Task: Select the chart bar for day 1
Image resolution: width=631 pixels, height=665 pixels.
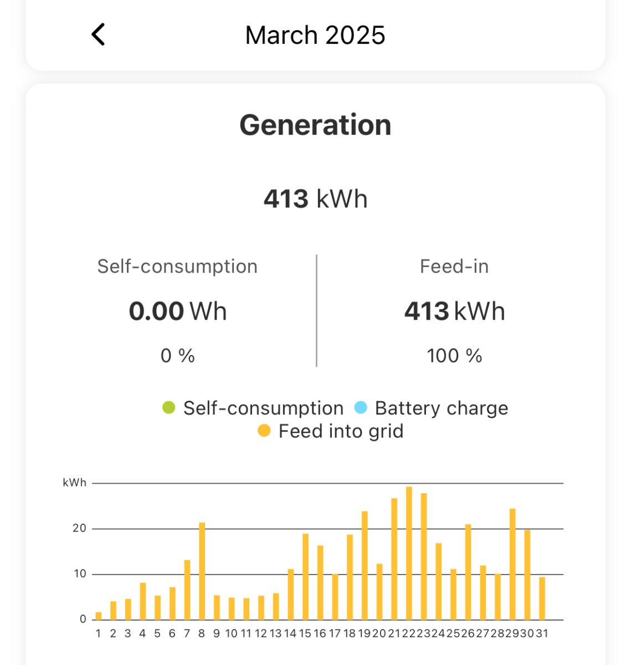Action: (x=99, y=616)
